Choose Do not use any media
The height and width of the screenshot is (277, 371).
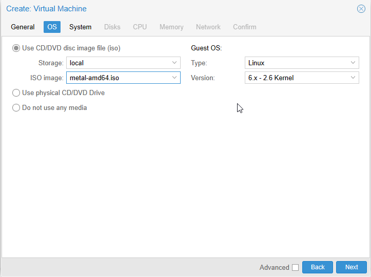pos(16,107)
